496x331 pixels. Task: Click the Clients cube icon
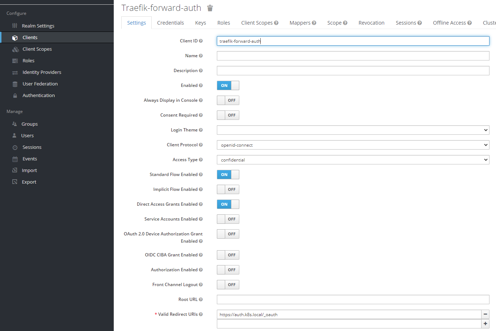tap(15, 38)
